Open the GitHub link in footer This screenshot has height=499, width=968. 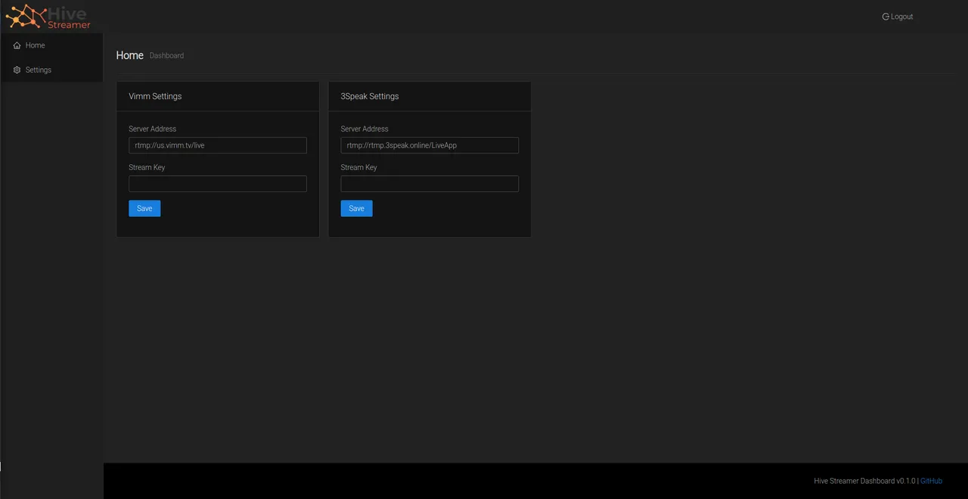point(931,481)
